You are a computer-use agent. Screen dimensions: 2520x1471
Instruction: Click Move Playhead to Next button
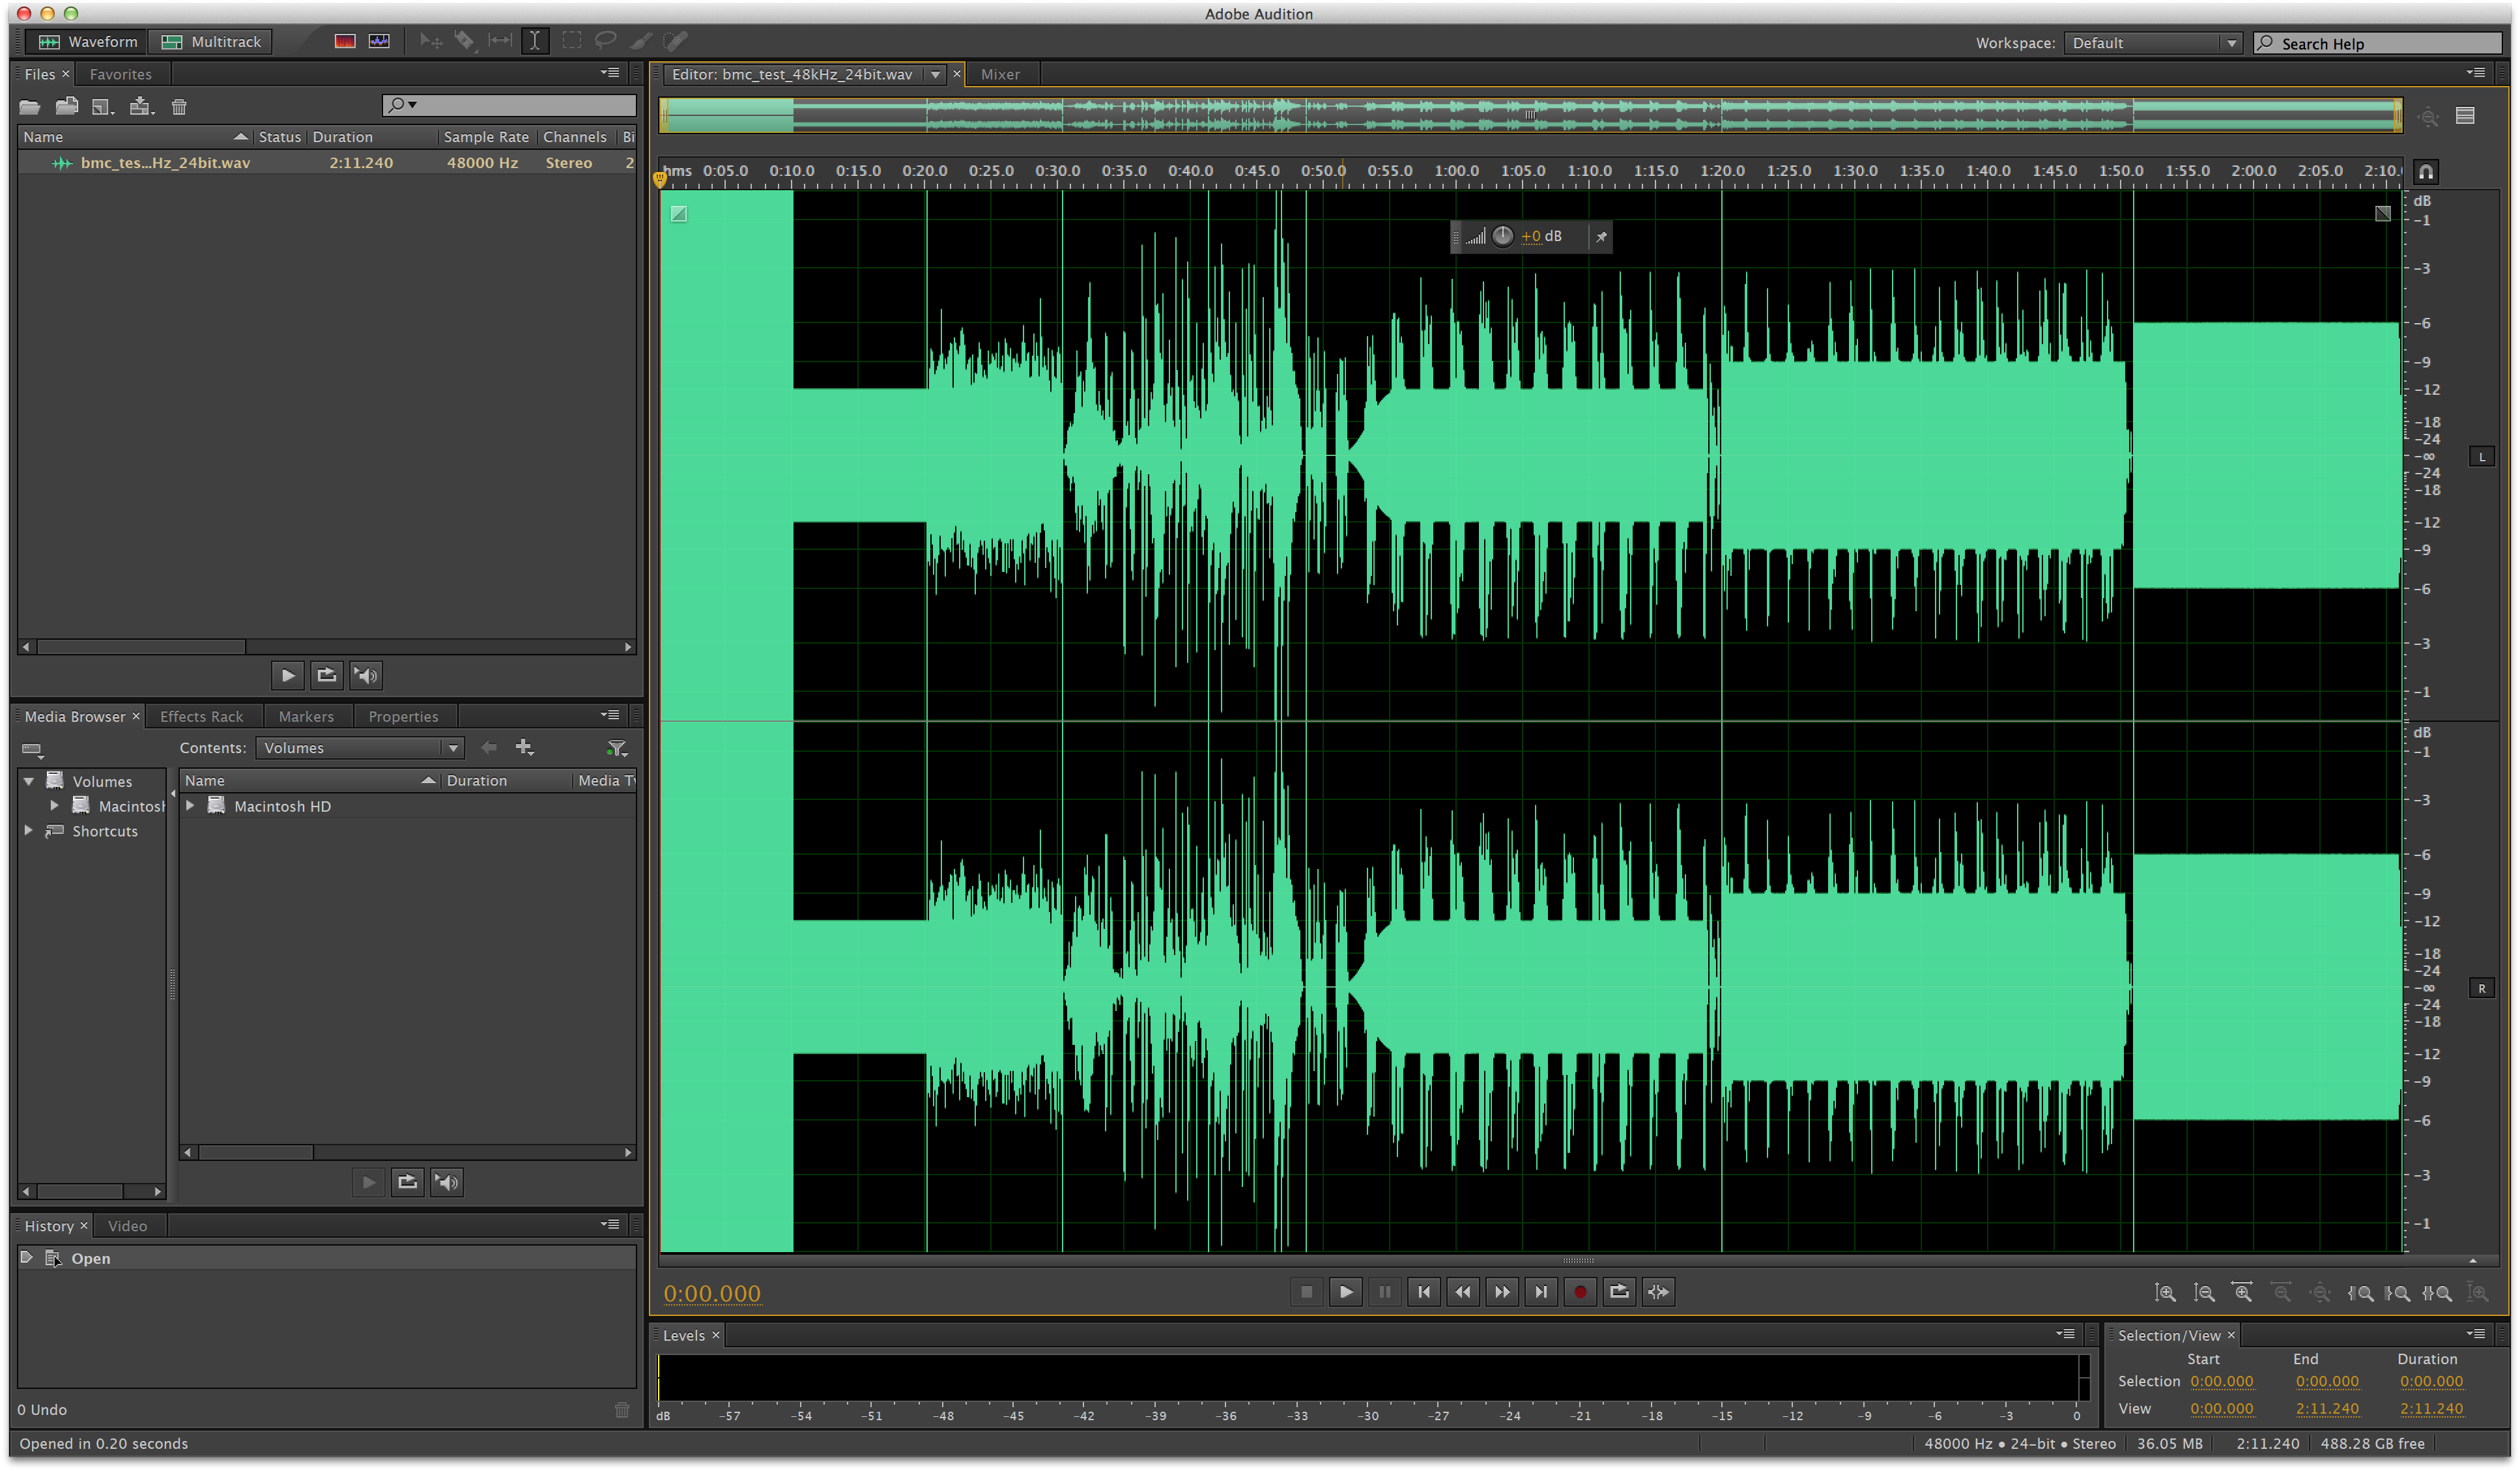point(1541,1293)
